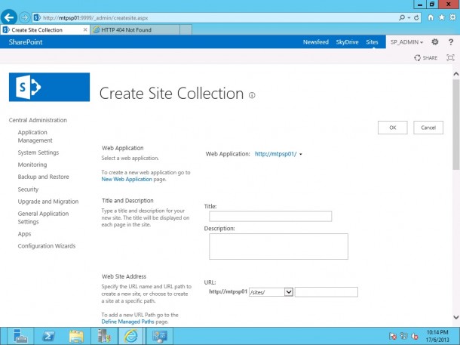This screenshot has height=345, width=460.
Task: Switch to the HTTP 404 Not Found tab
Action: click(x=136, y=30)
